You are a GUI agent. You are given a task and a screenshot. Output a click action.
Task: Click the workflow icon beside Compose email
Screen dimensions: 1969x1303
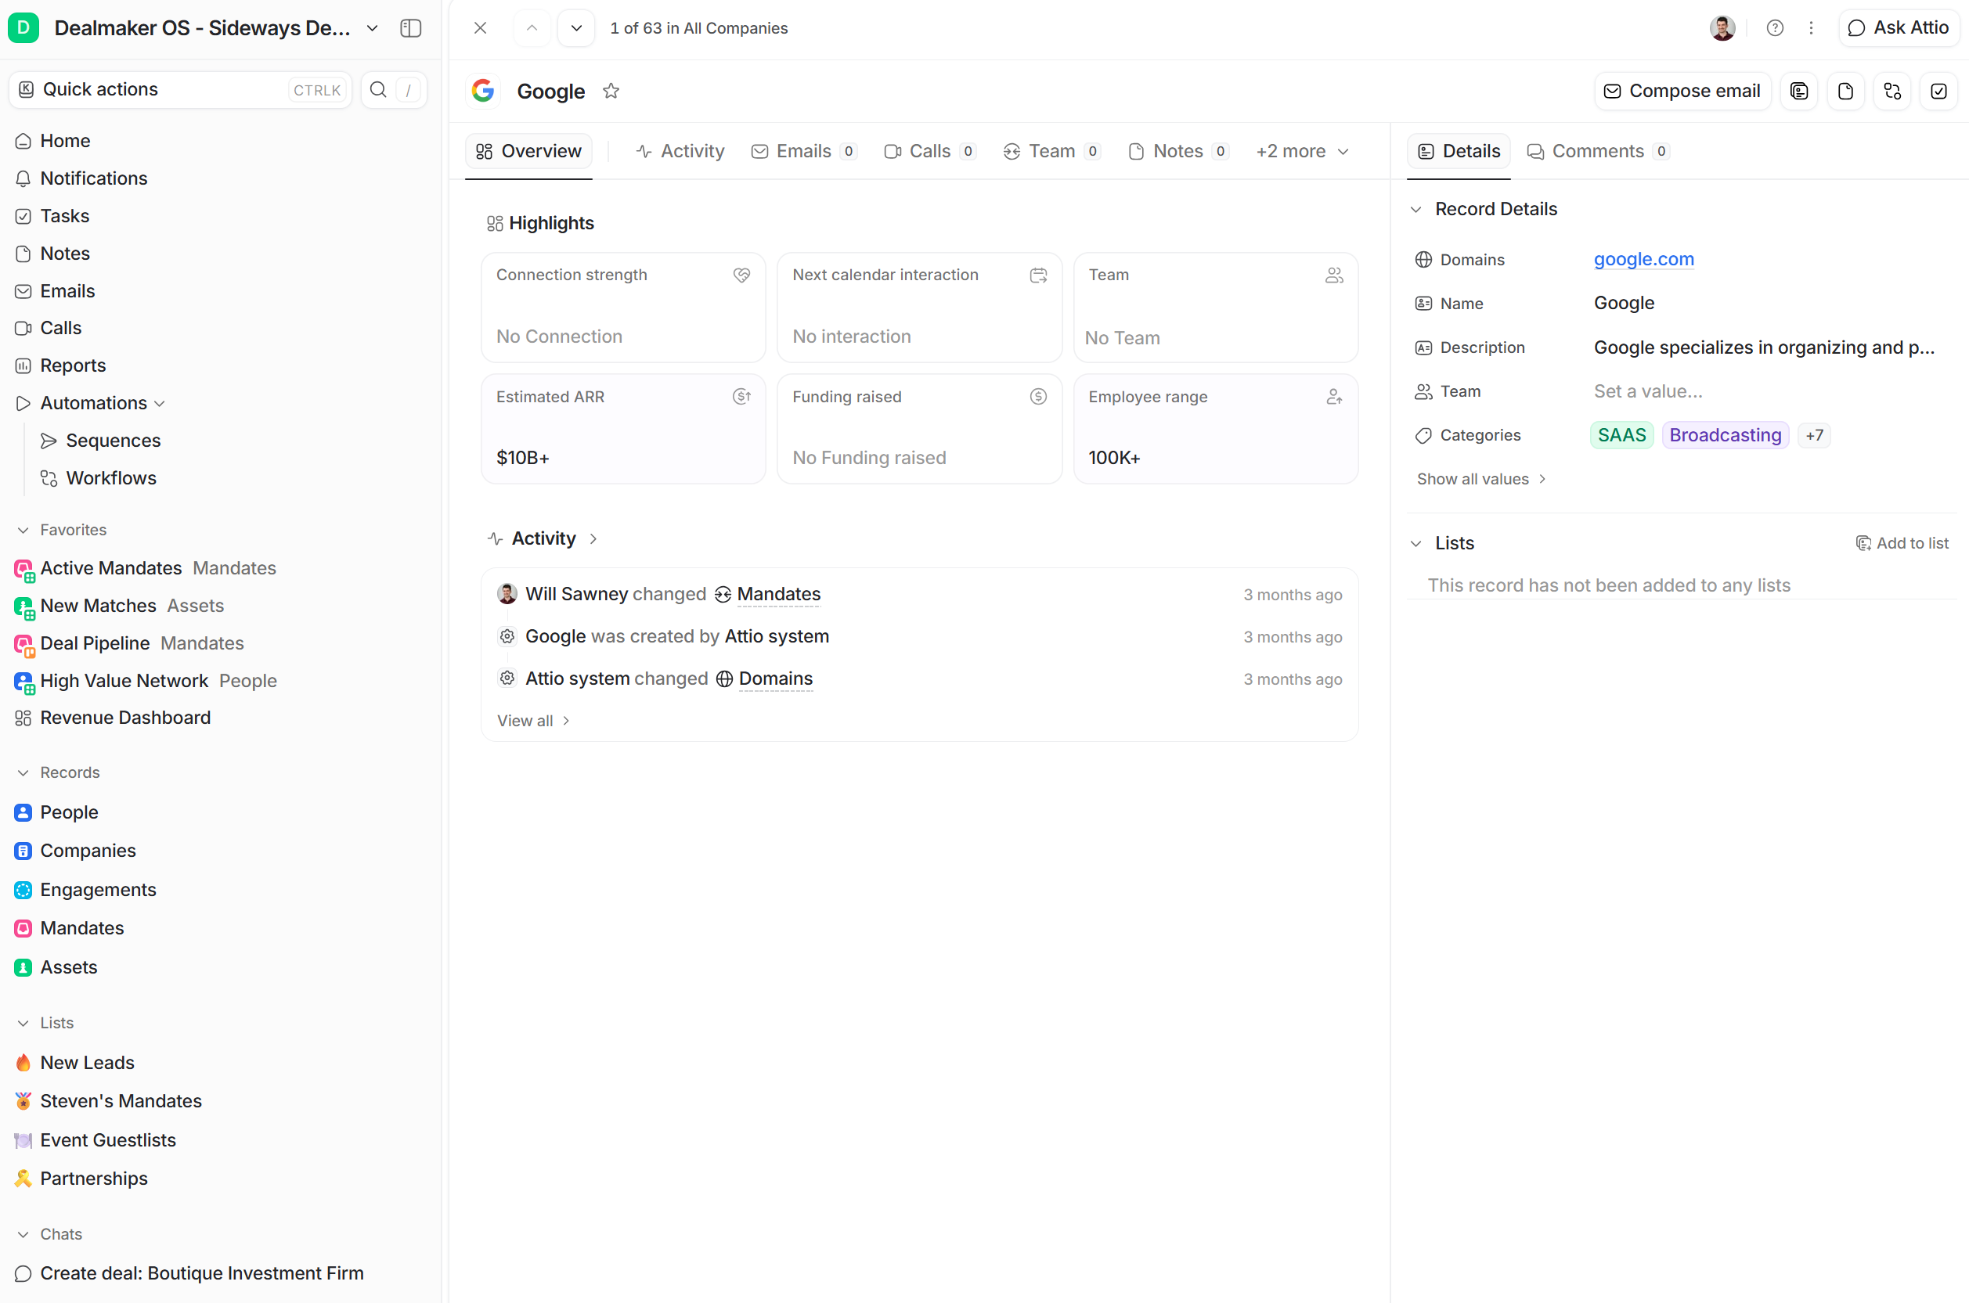point(1892,92)
